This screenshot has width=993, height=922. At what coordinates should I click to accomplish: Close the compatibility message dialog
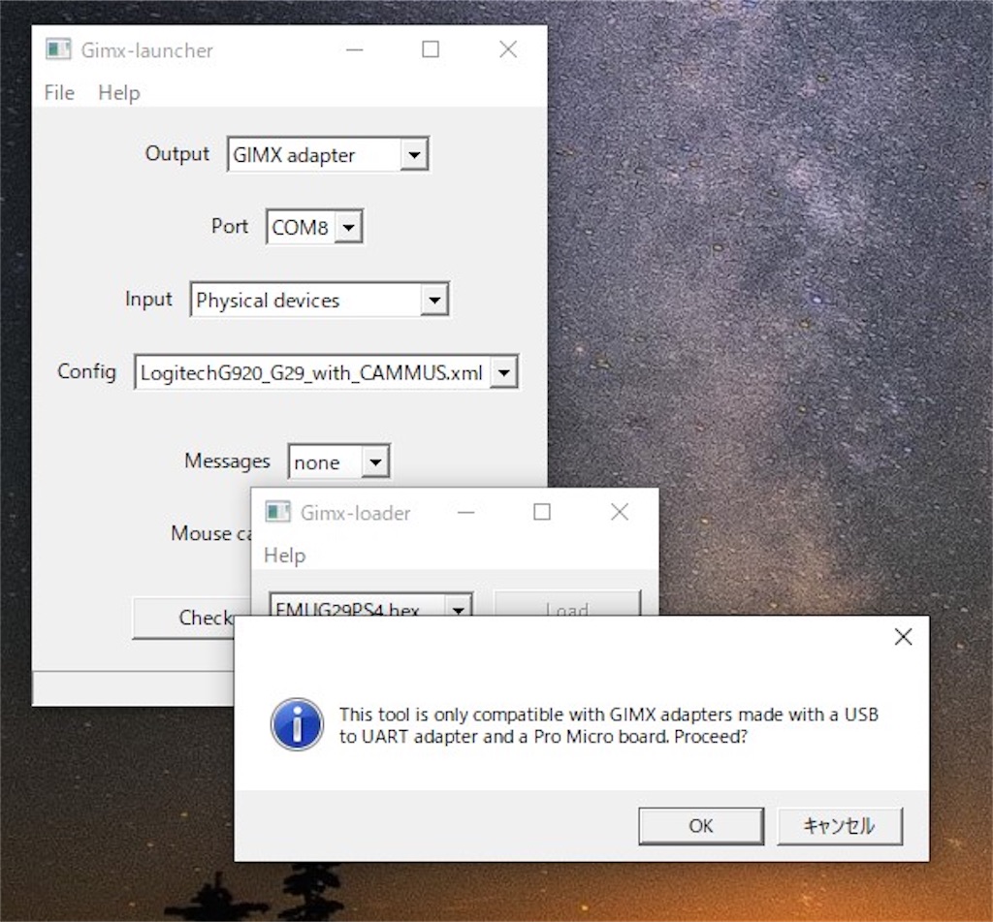click(903, 636)
